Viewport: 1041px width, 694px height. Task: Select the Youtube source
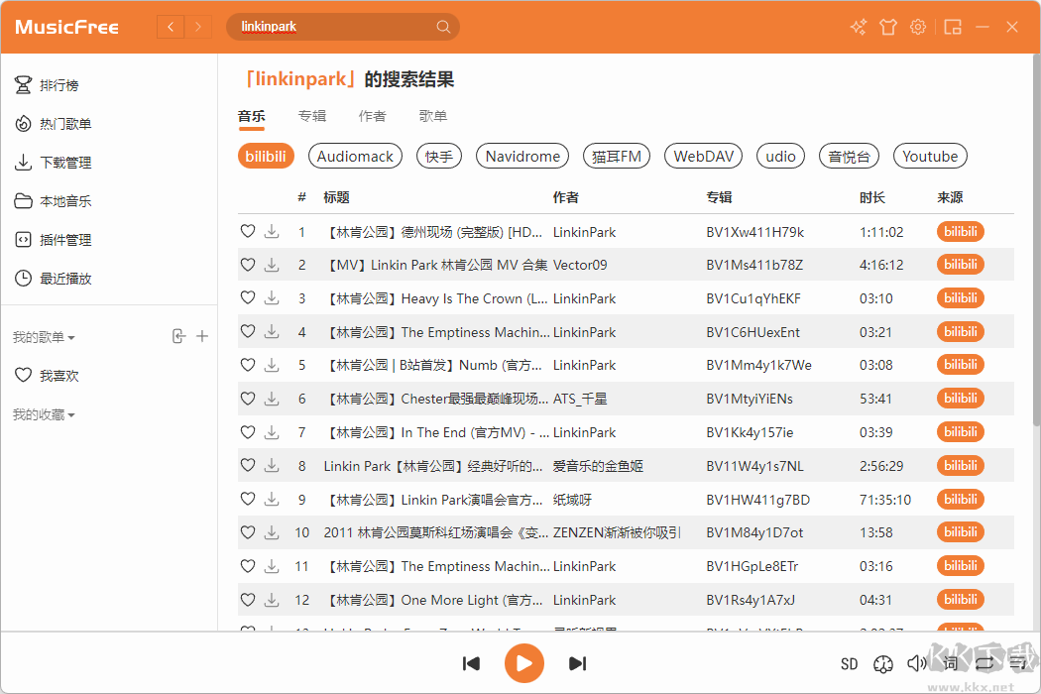[930, 157]
